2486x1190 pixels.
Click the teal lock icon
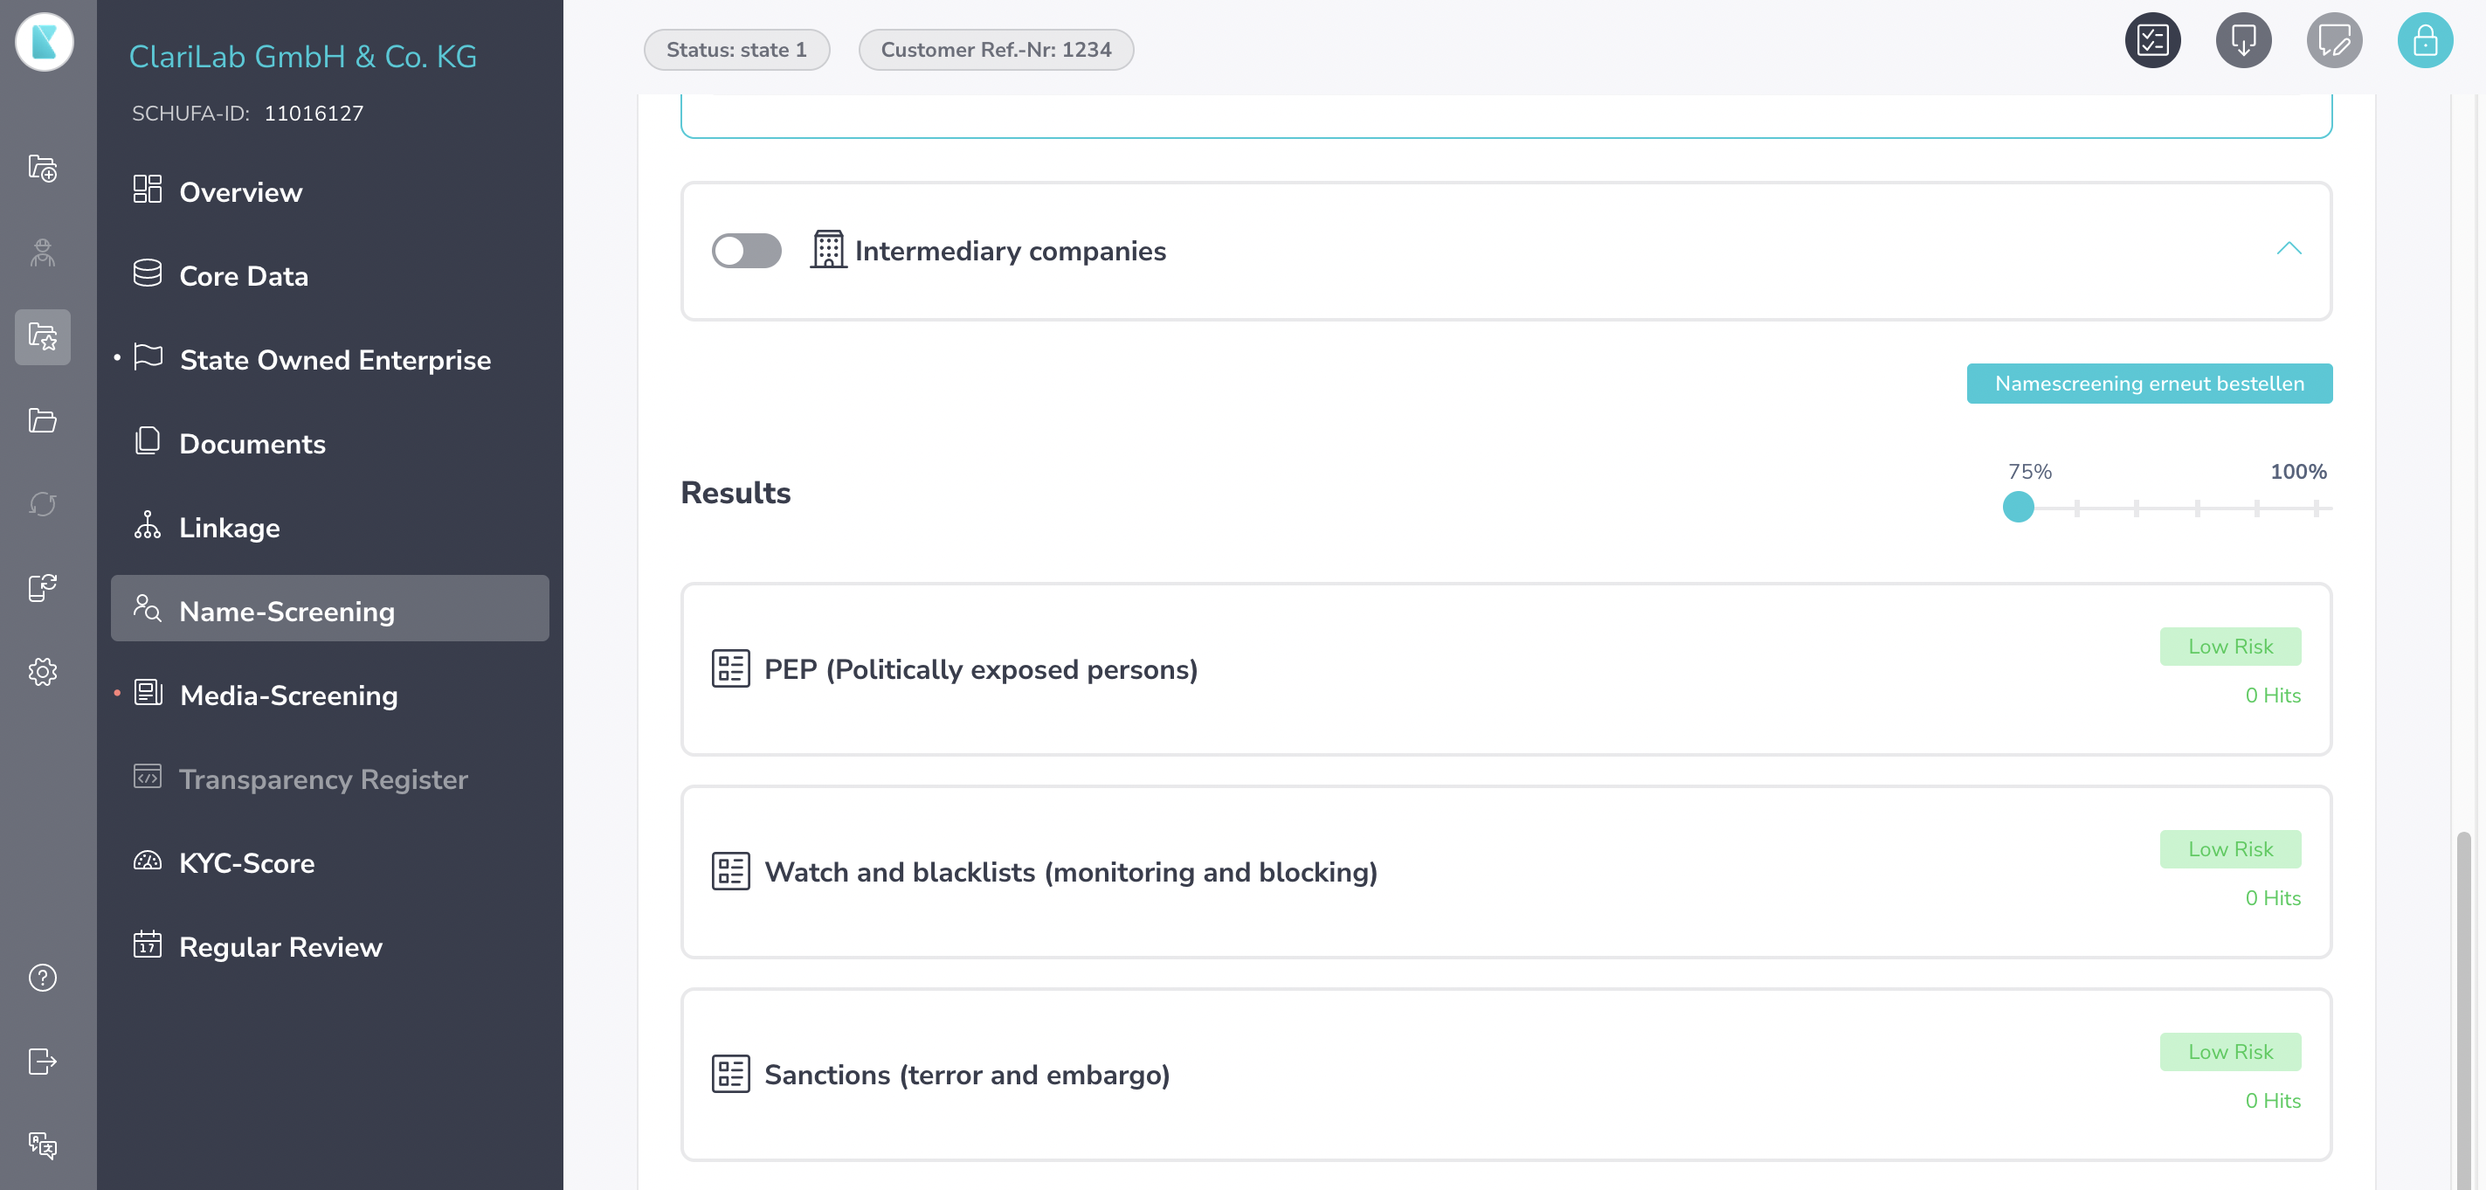(x=2424, y=40)
